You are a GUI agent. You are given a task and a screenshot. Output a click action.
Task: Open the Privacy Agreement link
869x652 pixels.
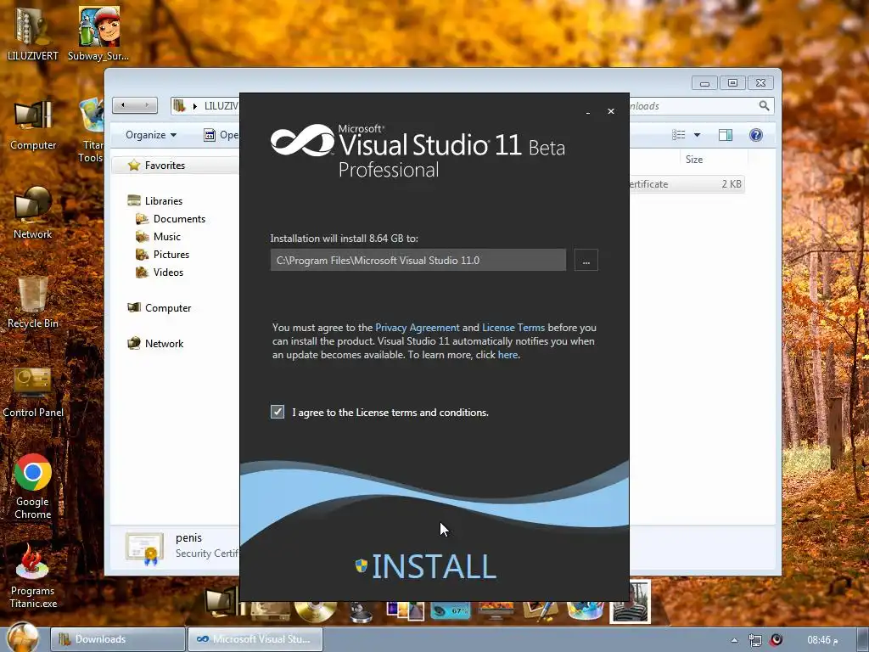(x=418, y=328)
